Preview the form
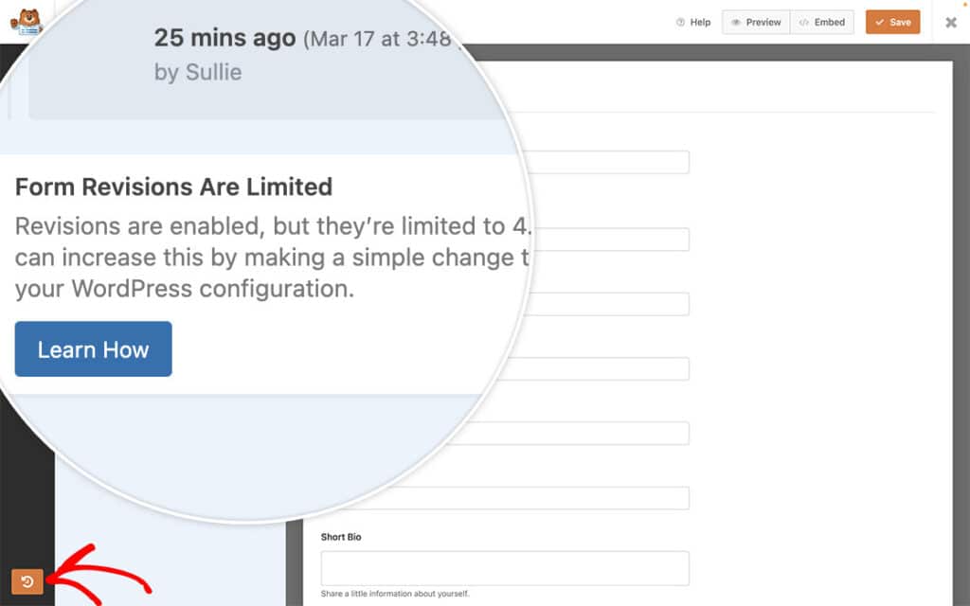This screenshot has height=606, width=970. click(755, 22)
